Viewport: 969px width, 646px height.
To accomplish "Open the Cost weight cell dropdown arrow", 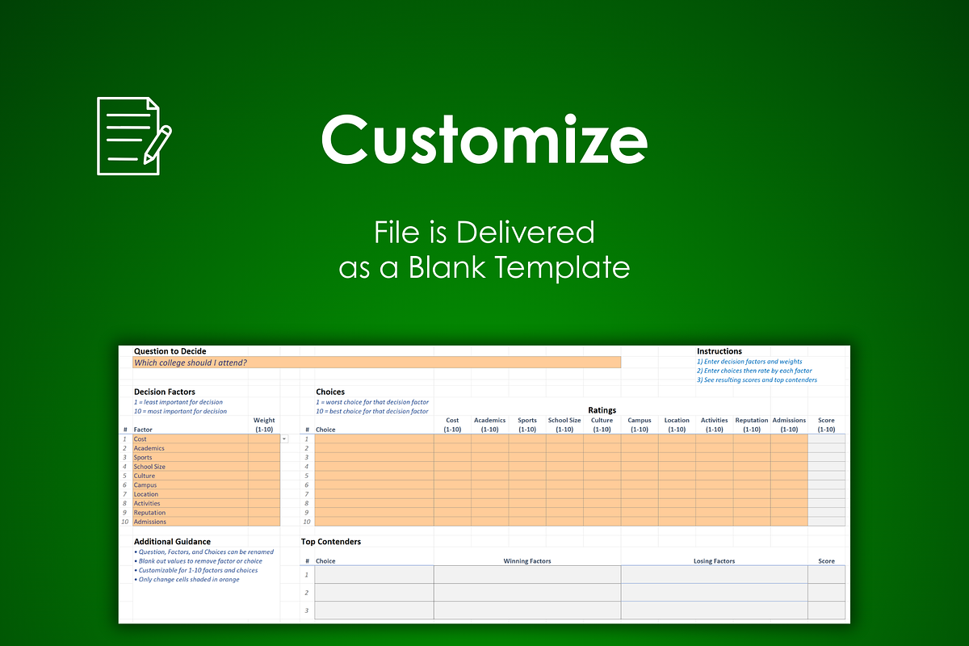I will pyautogui.click(x=285, y=438).
